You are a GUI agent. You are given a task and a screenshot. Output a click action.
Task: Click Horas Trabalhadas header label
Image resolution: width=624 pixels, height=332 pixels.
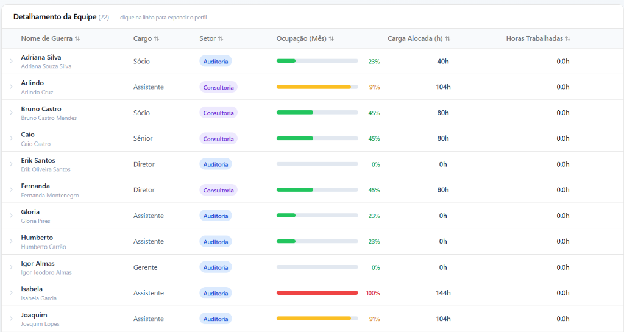click(534, 38)
